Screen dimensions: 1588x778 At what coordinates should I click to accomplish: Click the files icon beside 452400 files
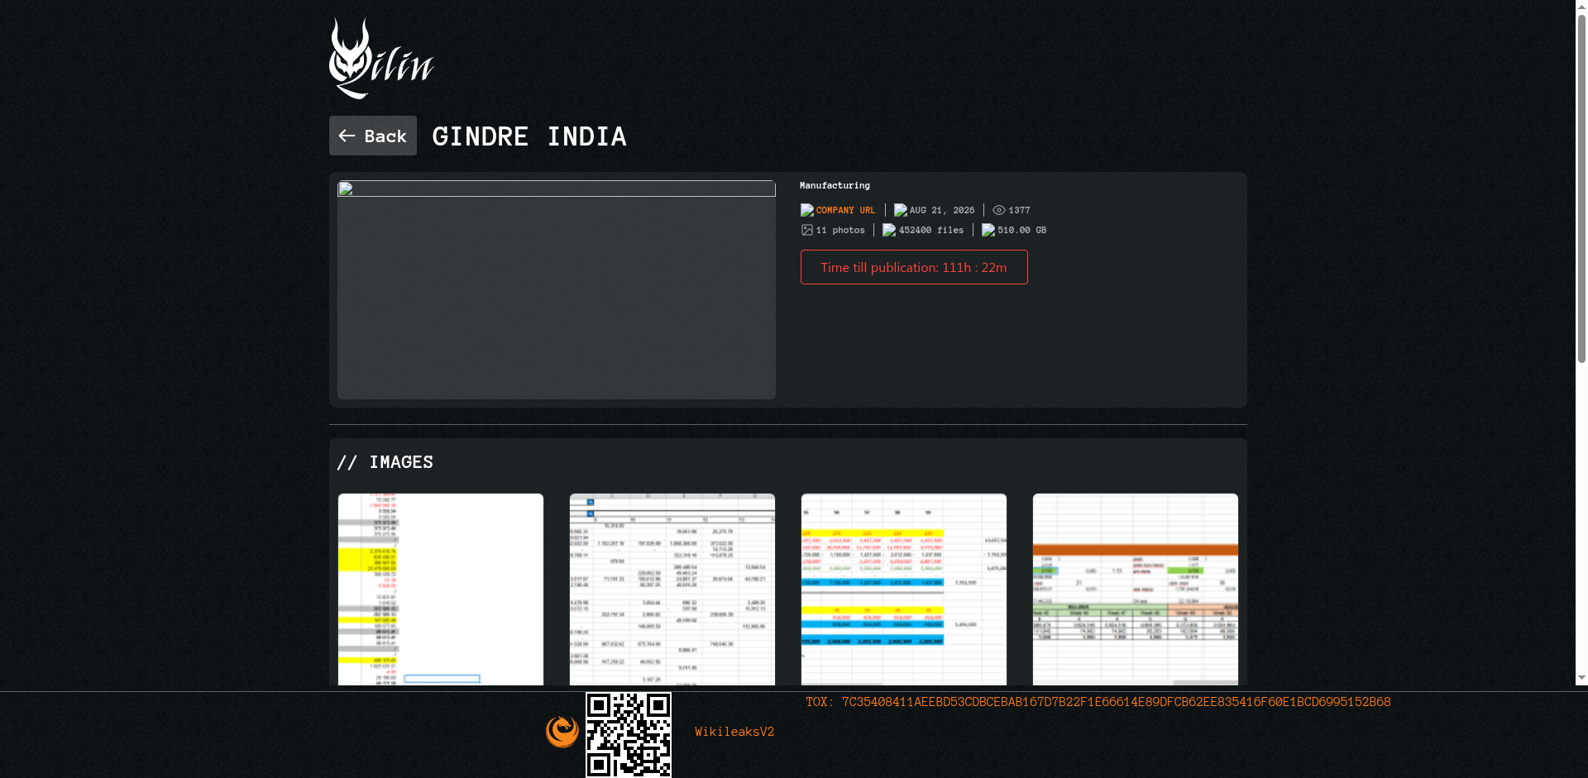889,230
